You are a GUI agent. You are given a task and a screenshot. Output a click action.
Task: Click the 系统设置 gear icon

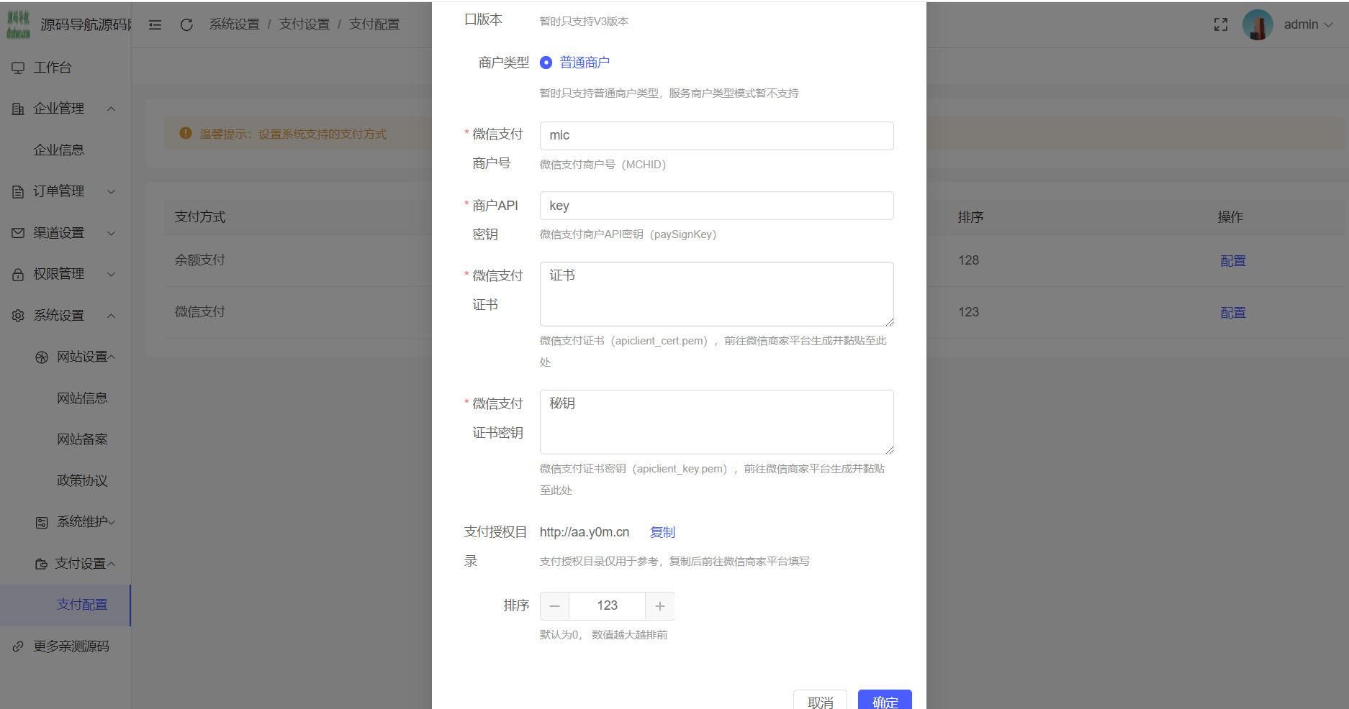[18, 316]
